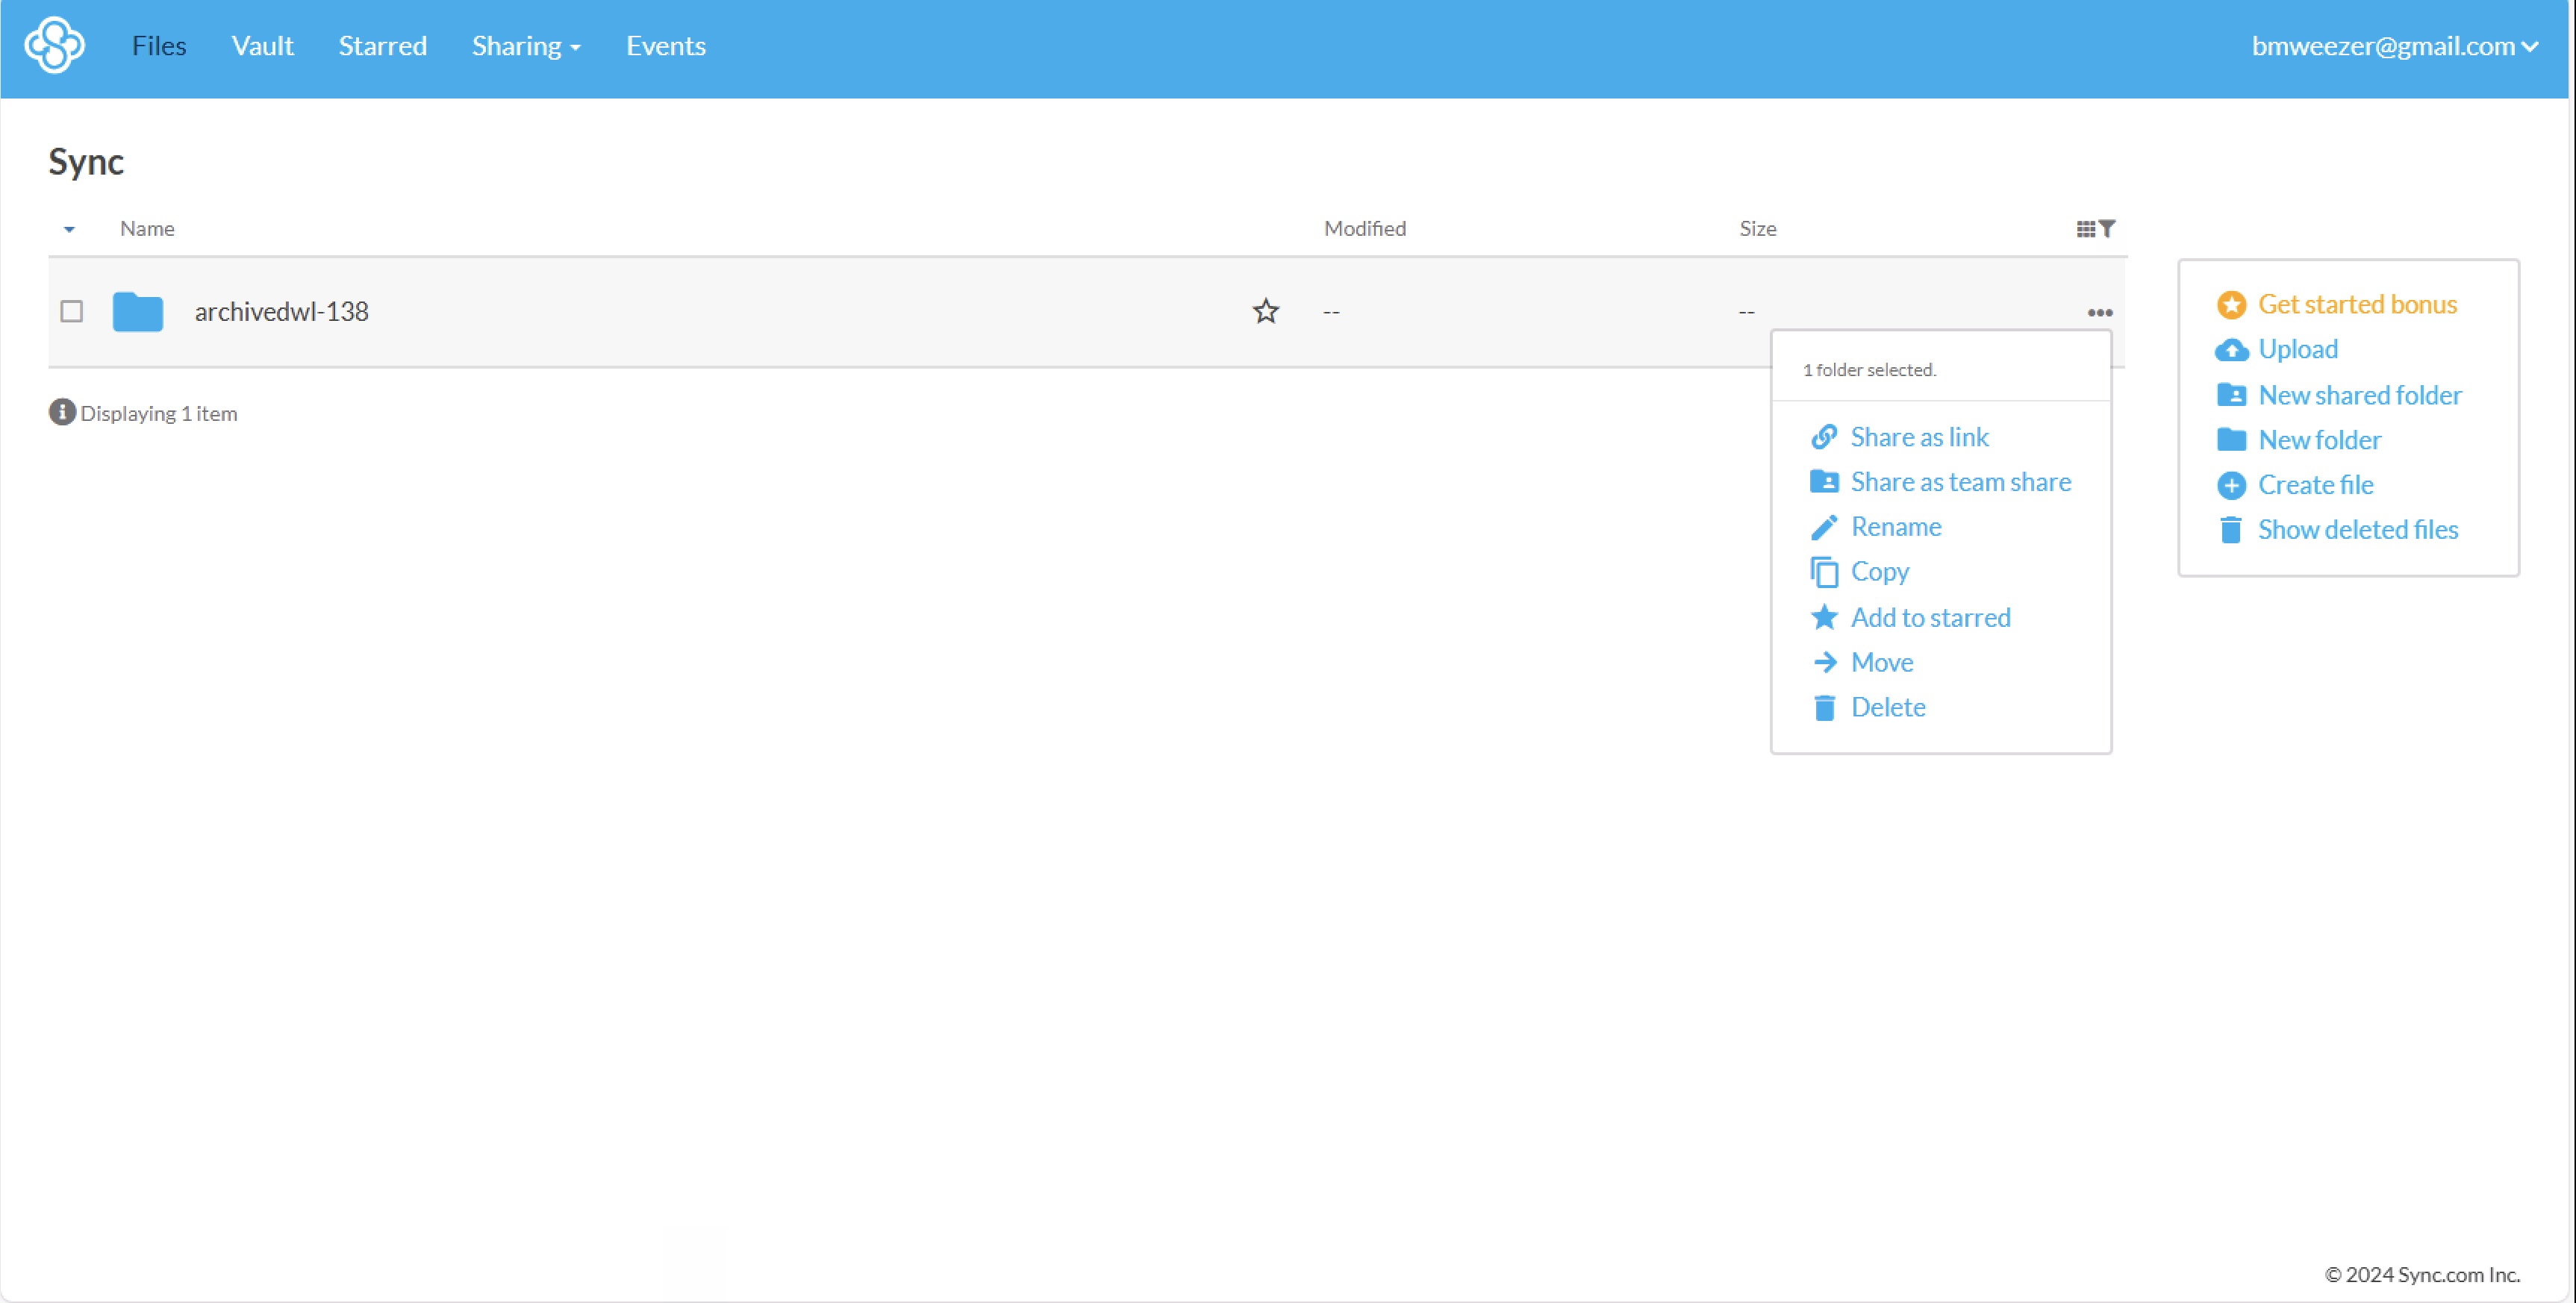Expand the Sharing dropdown menu
The width and height of the screenshot is (2576, 1303).
[x=525, y=46]
